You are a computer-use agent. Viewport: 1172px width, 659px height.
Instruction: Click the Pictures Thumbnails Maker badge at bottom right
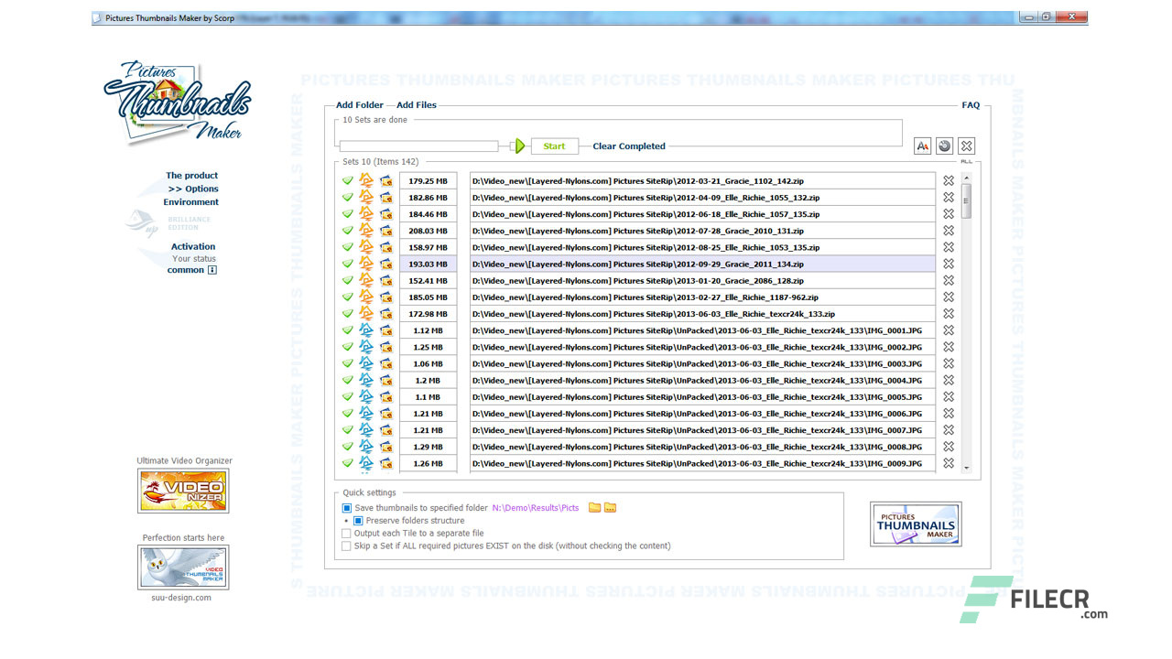pyautogui.click(x=916, y=524)
